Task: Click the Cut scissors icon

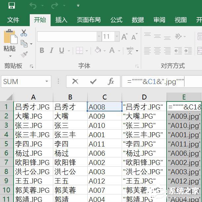Action: click(24, 33)
